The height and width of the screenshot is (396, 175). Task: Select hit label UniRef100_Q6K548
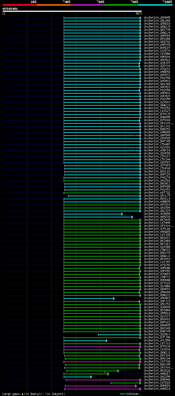pyautogui.click(x=157, y=135)
